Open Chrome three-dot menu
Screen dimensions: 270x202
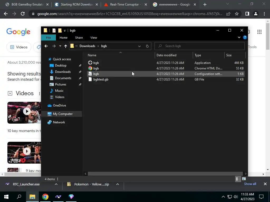(264, 14)
